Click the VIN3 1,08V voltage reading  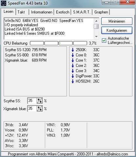(58, 135)
